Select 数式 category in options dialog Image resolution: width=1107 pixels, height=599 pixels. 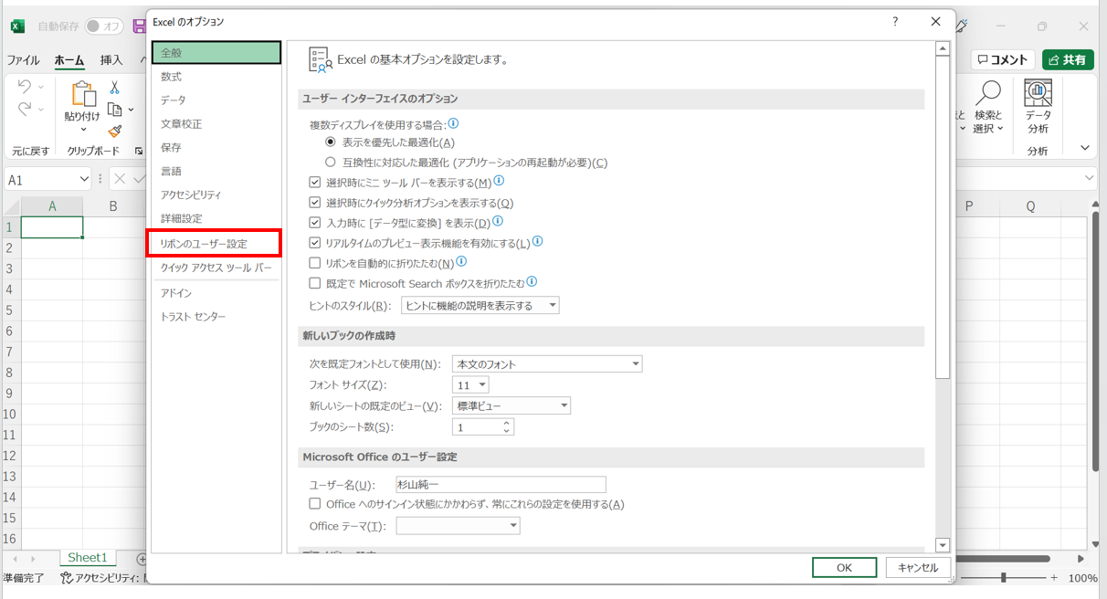216,77
